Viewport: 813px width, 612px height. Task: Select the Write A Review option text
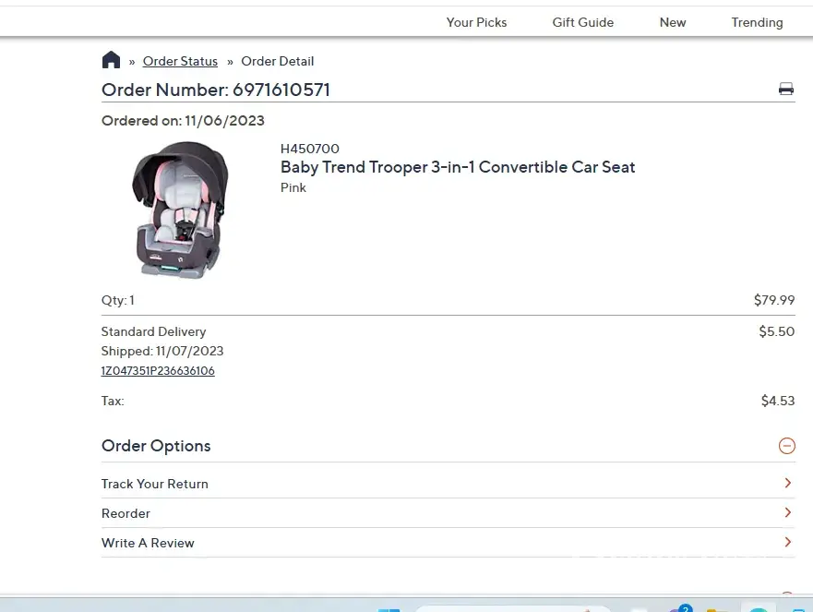pyautogui.click(x=148, y=543)
